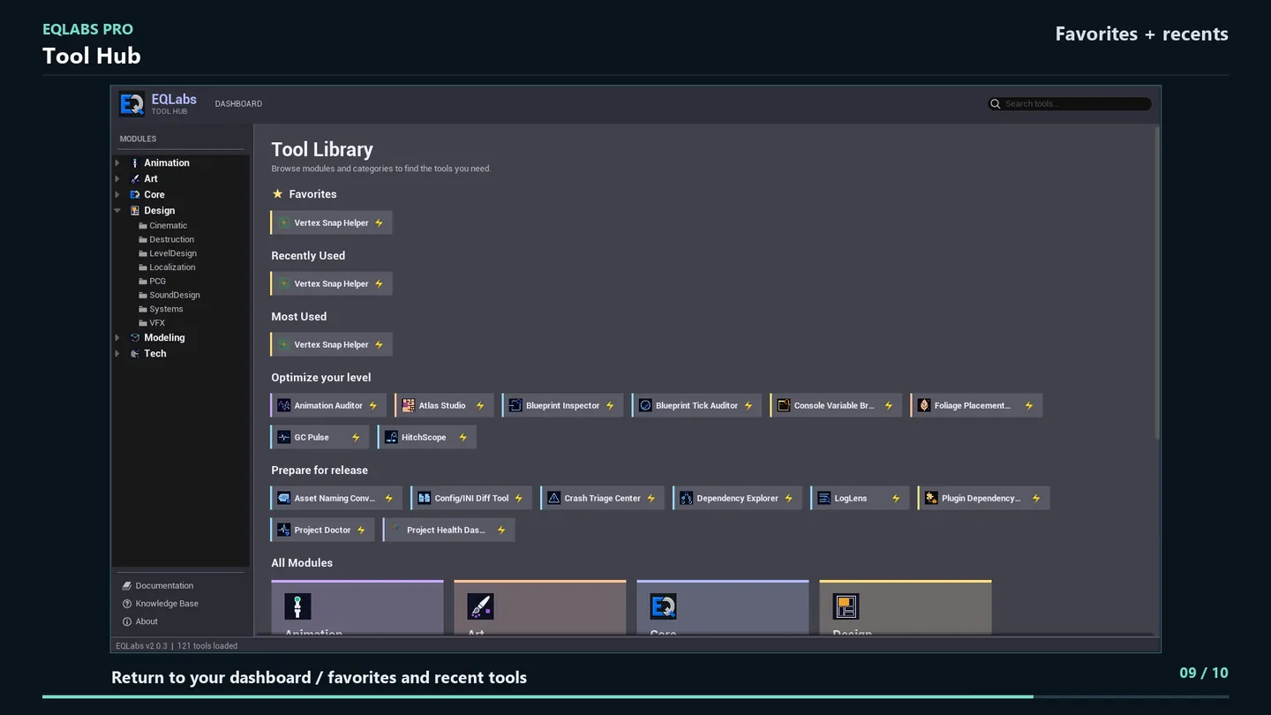The height and width of the screenshot is (715, 1271).
Task: Open Vertex Snap Helper under Most Used
Action: pos(331,344)
